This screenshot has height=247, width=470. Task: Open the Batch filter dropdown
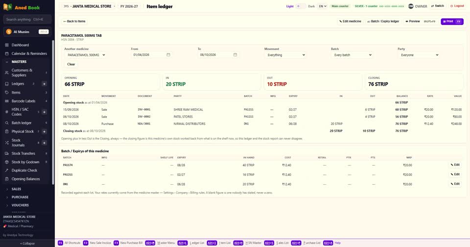tap(352, 55)
